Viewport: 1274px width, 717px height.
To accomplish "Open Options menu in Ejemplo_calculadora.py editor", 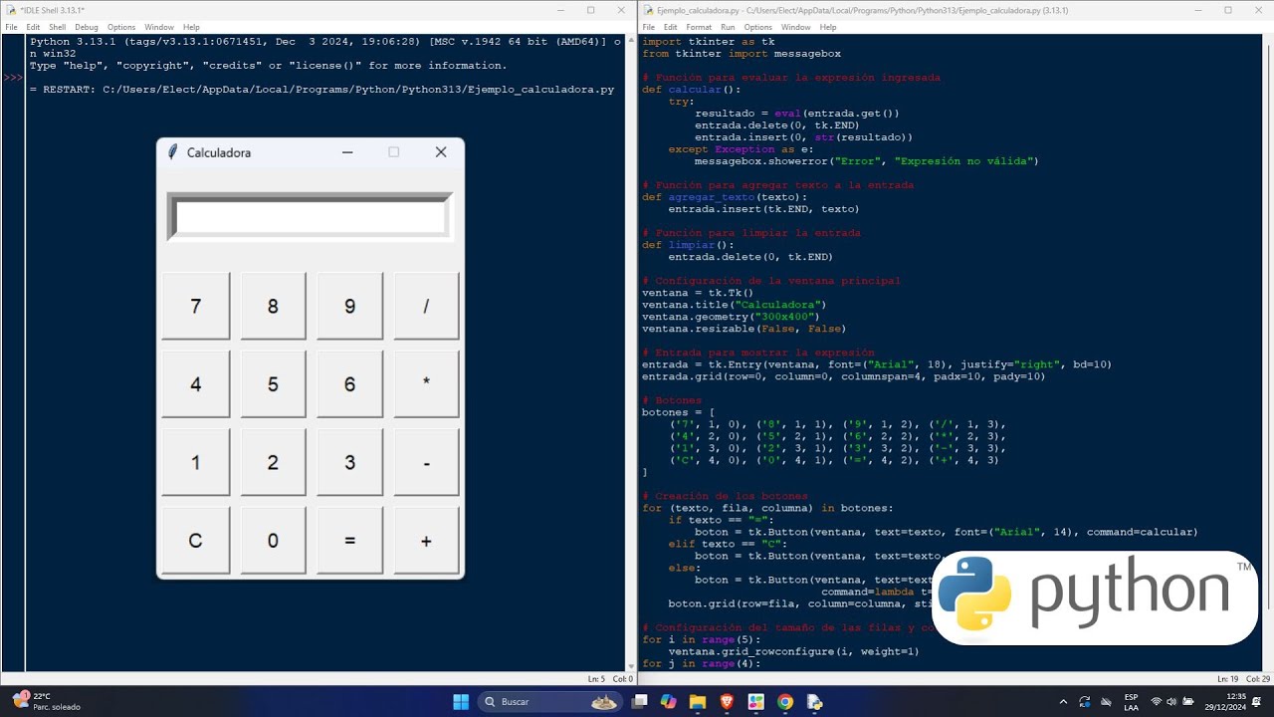I will [x=758, y=27].
